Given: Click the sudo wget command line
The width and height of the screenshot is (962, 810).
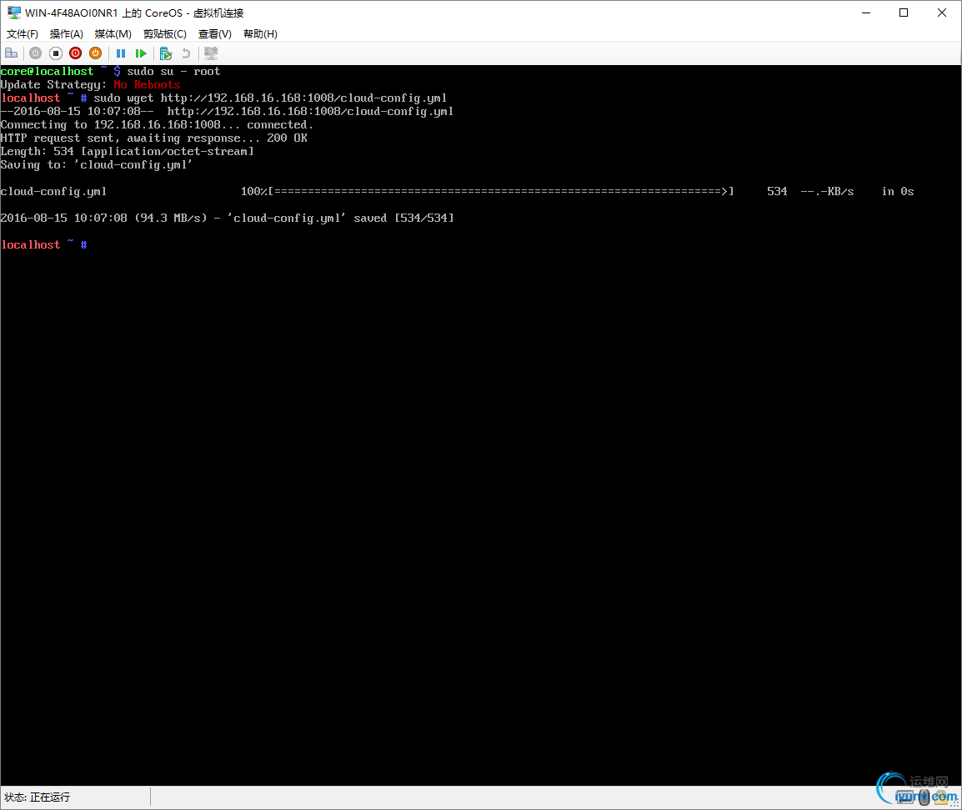Looking at the screenshot, I should [270, 98].
